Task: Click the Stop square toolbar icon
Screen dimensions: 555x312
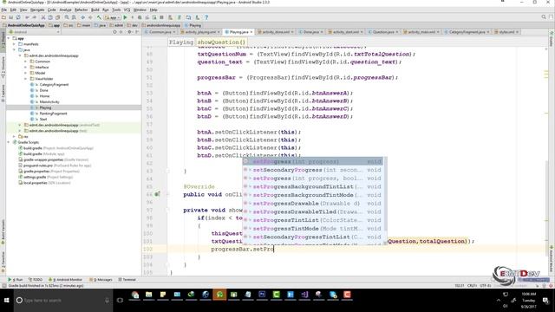Action: click(x=162, y=17)
